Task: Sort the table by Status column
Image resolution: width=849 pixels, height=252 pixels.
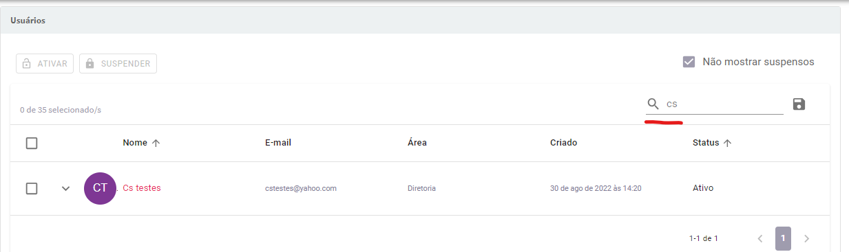Action: coord(706,143)
